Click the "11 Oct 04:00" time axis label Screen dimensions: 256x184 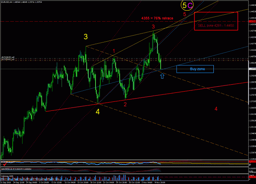(x=70, y=182)
